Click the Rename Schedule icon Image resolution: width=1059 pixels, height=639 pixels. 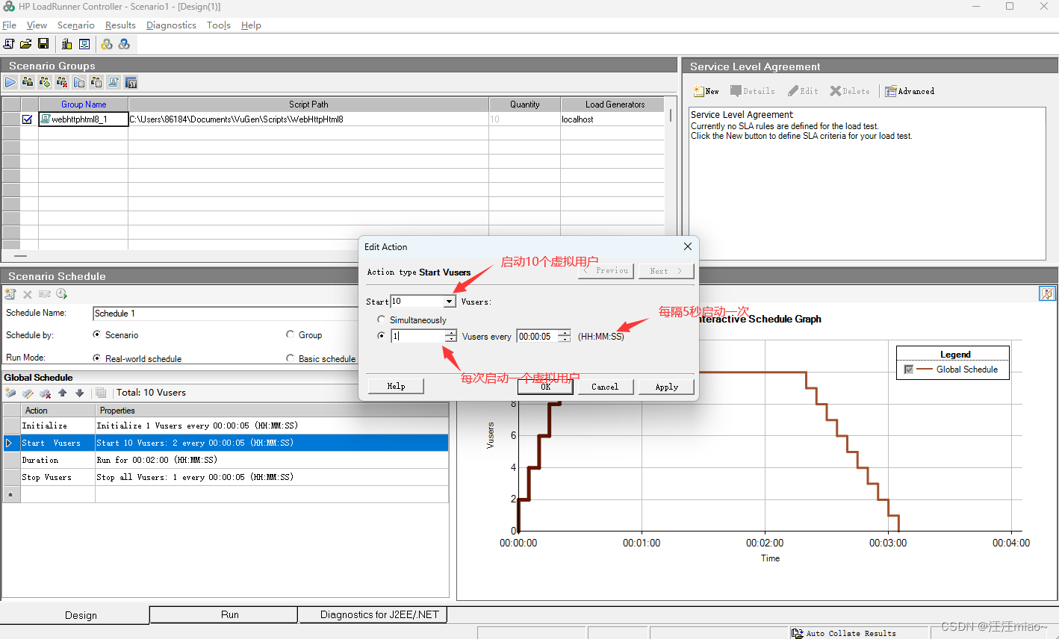click(x=45, y=294)
